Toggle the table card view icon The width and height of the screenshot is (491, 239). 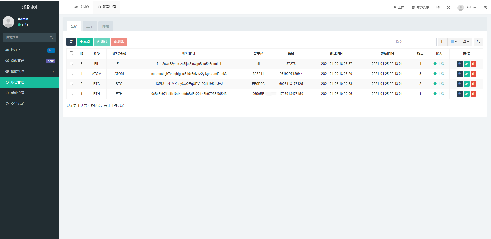(x=443, y=42)
